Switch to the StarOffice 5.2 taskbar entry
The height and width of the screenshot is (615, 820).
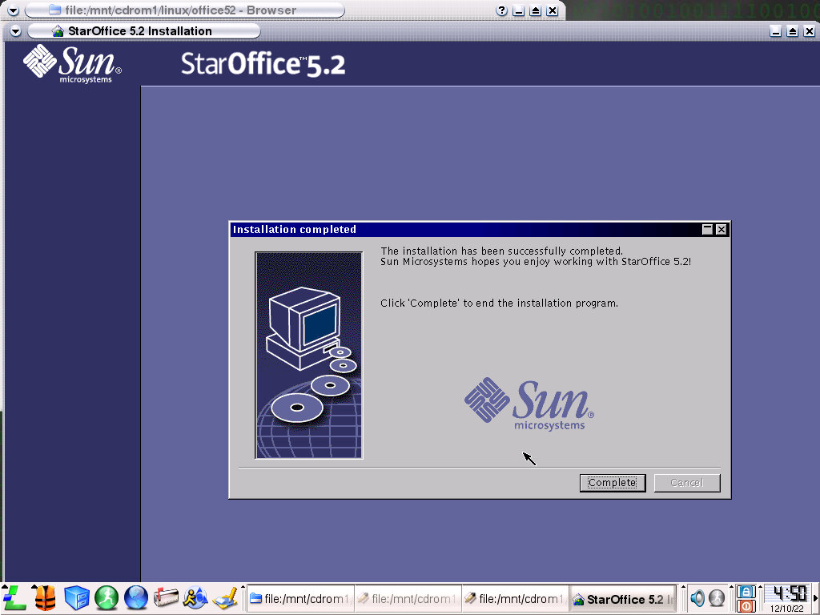coord(623,598)
